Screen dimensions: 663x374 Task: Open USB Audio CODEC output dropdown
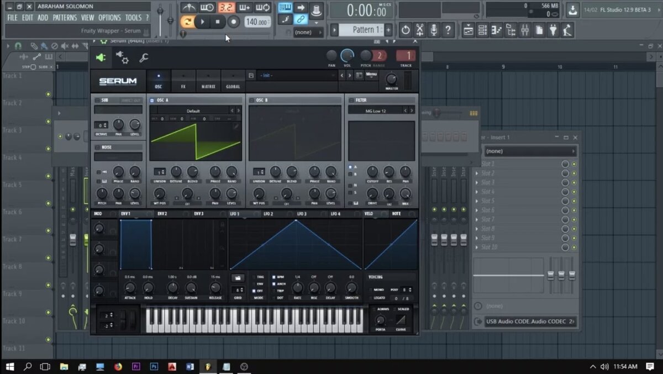pyautogui.click(x=530, y=321)
